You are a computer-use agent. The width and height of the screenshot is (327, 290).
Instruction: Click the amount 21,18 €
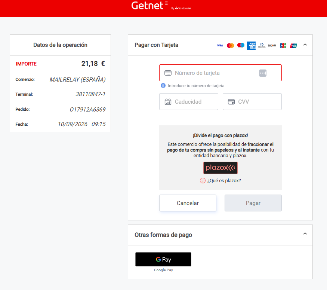pyautogui.click(x=93, y=64)
